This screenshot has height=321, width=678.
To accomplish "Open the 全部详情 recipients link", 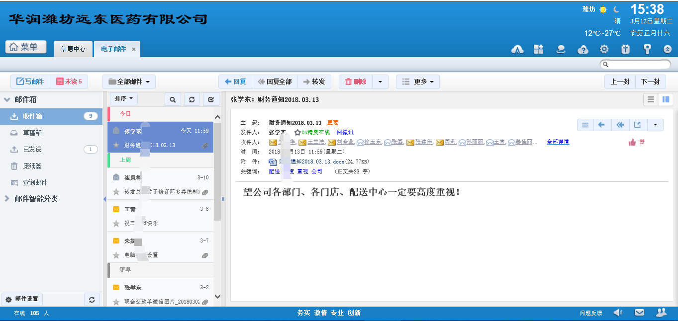I will [x=558, y=142].
